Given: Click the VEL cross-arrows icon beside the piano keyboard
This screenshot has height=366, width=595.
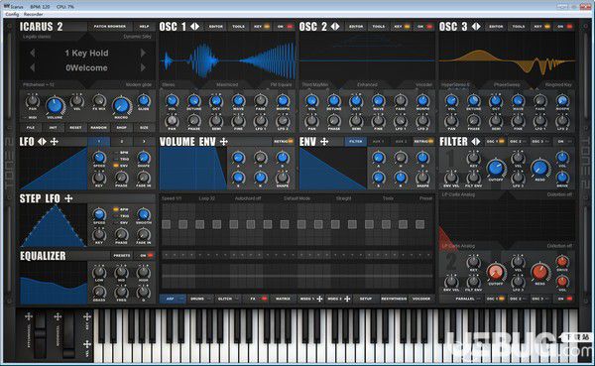Looking at the screenshot, I should pyautogui.click(x=87, y=344).
